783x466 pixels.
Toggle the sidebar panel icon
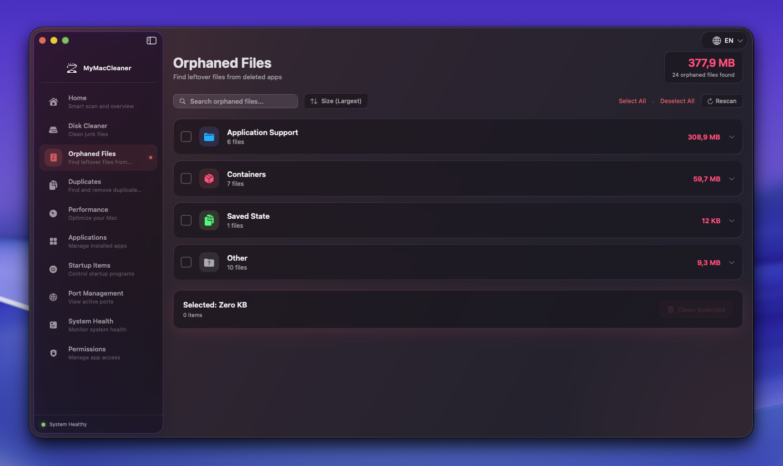(x=152, y=40)
